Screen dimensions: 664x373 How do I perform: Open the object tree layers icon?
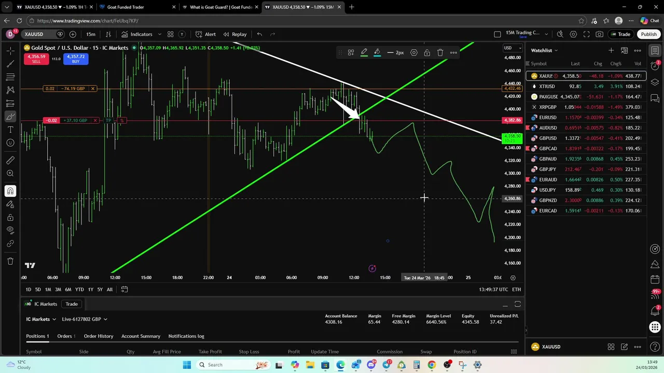click(x=655, y=82)
